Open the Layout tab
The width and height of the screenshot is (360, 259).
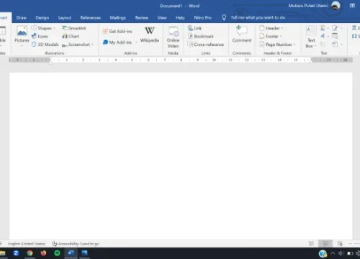65,18
